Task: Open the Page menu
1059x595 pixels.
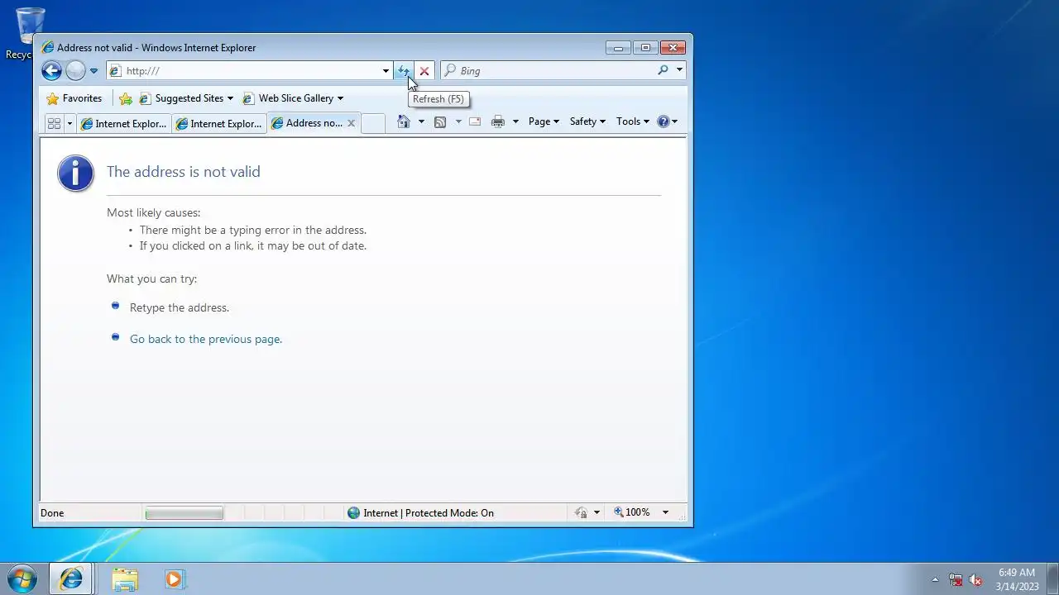Action: (x=544, y=121)
